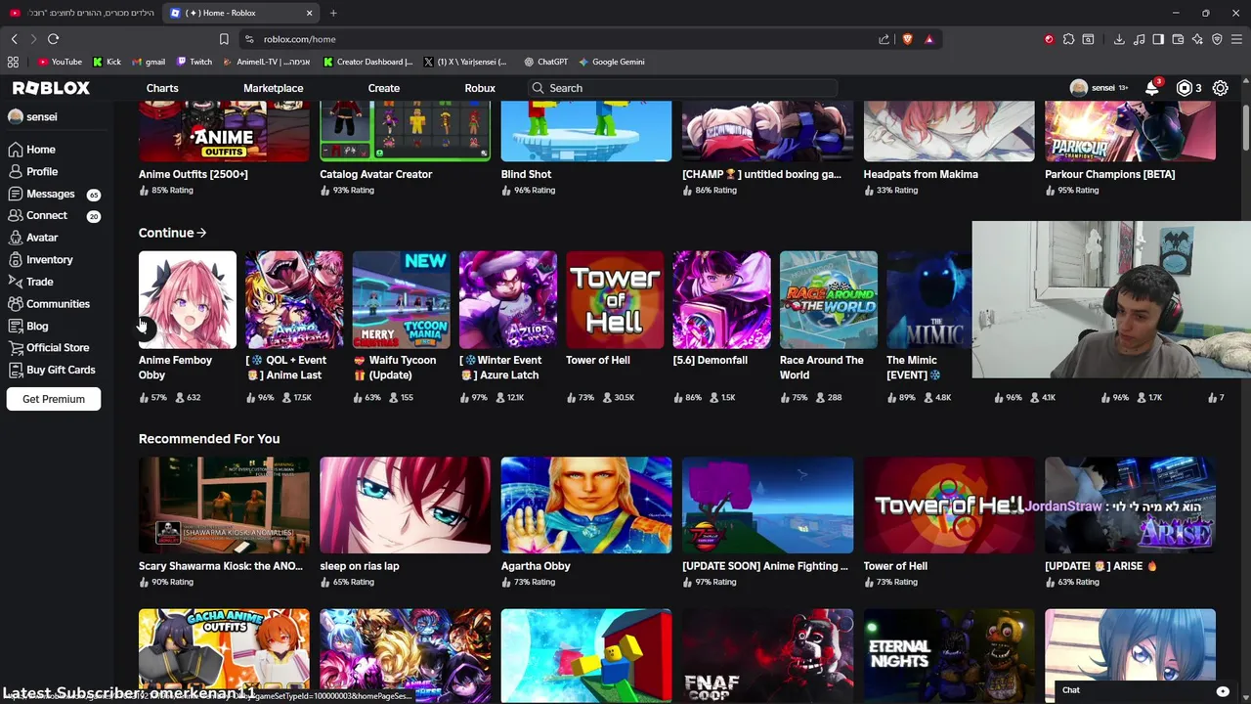Screen dimensions: 1251x704
Task: Switch to the first YouTube browser tab
Action: click(81, 13)
